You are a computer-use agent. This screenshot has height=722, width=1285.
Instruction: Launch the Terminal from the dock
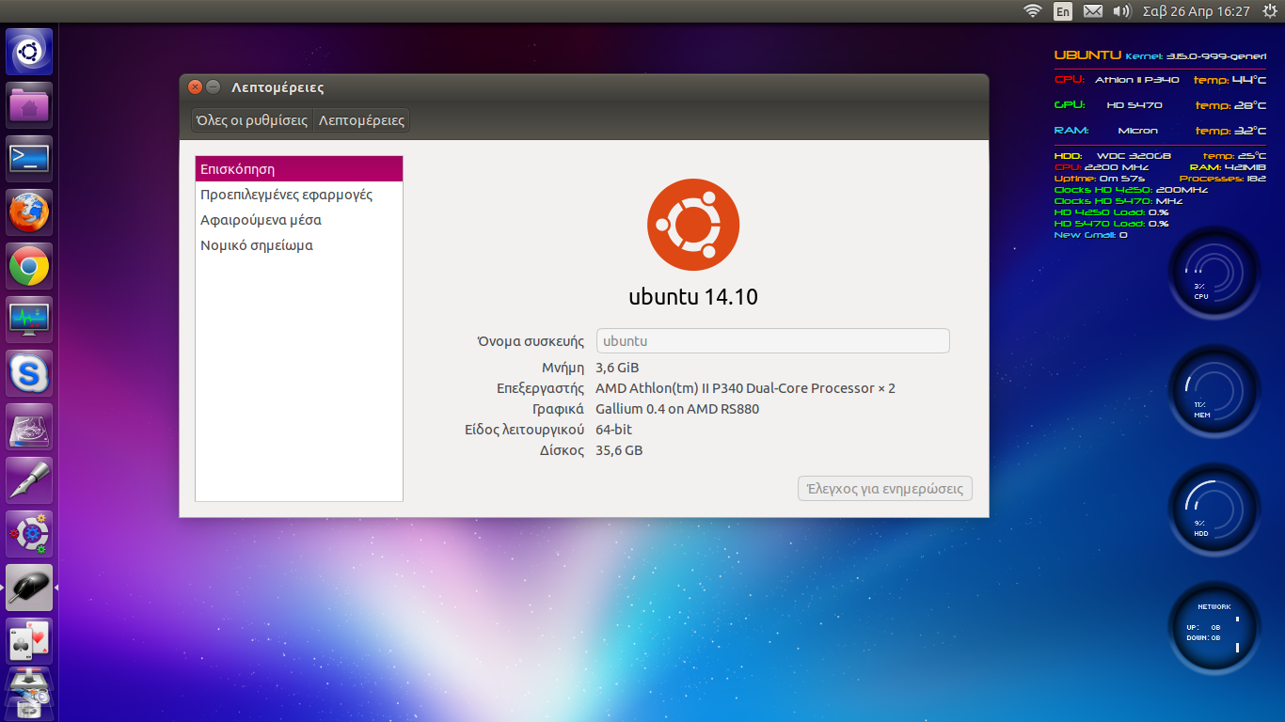29,159
